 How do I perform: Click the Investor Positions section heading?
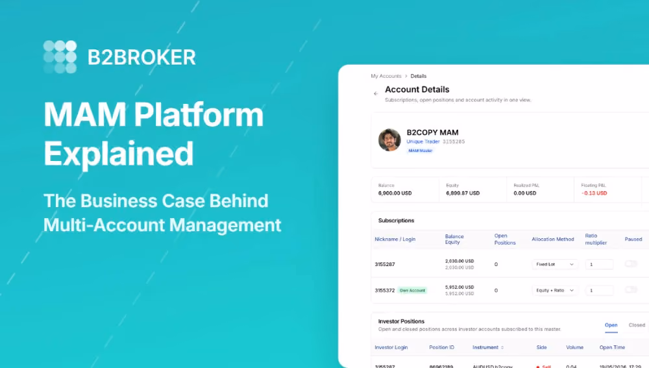tap(401, 321)
